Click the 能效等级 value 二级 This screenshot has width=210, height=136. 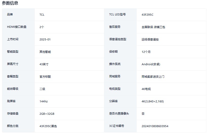point(42,89)
